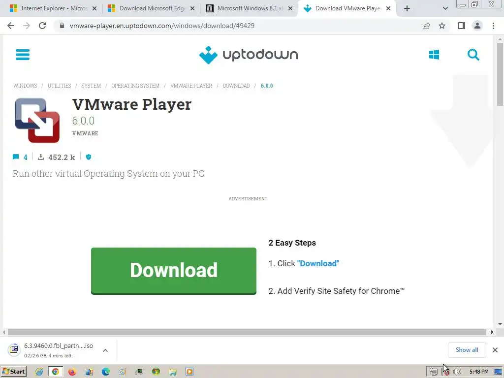Click the volume speaker tray icon

[457, 372]
